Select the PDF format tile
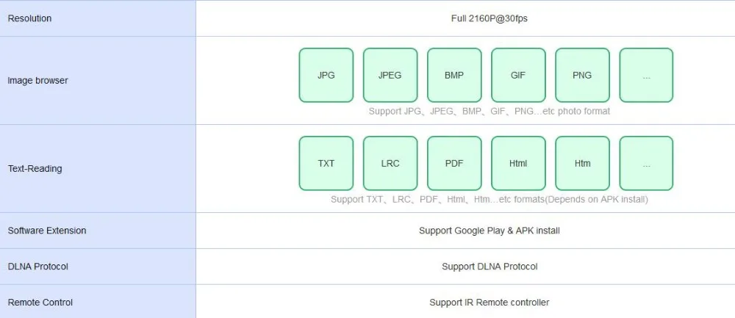 tap(454, 163)
